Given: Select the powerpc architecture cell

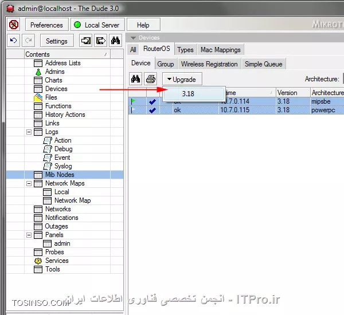Looking at the screenshot, I should point(327,110).
